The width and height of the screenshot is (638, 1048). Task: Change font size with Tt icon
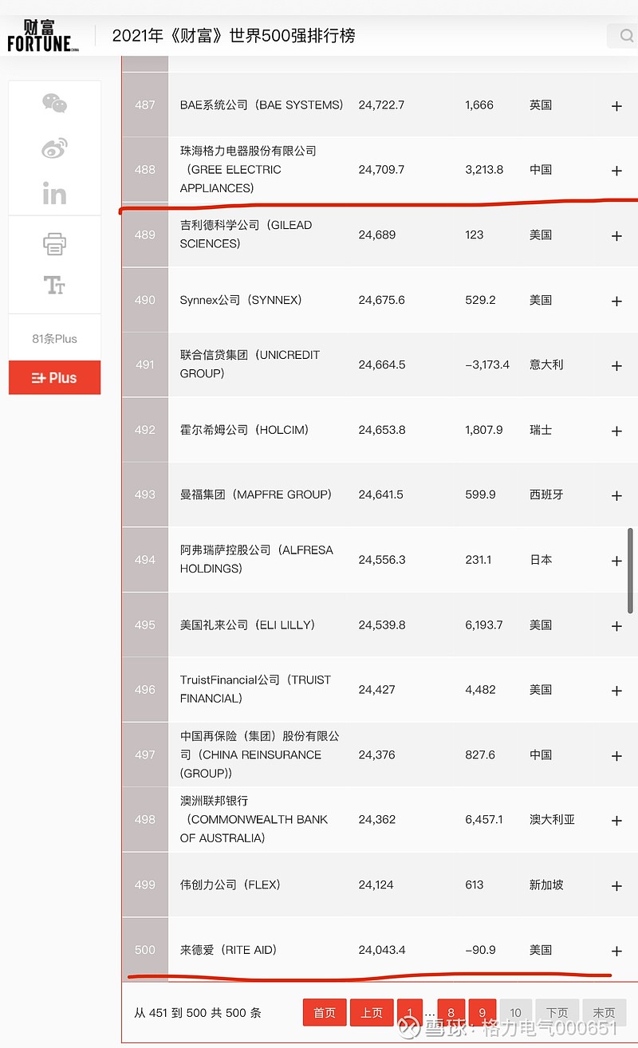tap(54, 285)
